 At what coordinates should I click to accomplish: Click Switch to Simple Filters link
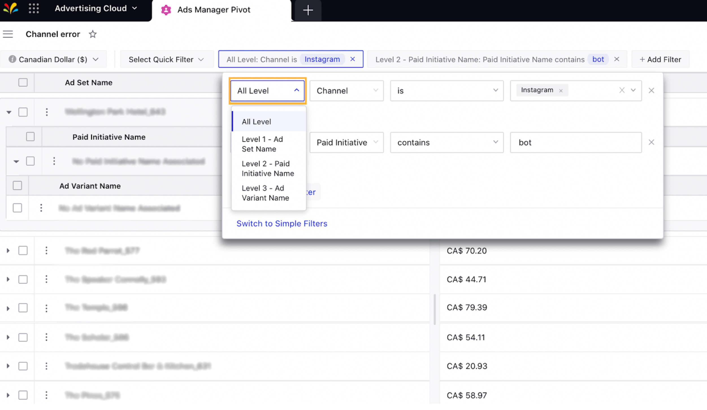(x=282, y=223)
